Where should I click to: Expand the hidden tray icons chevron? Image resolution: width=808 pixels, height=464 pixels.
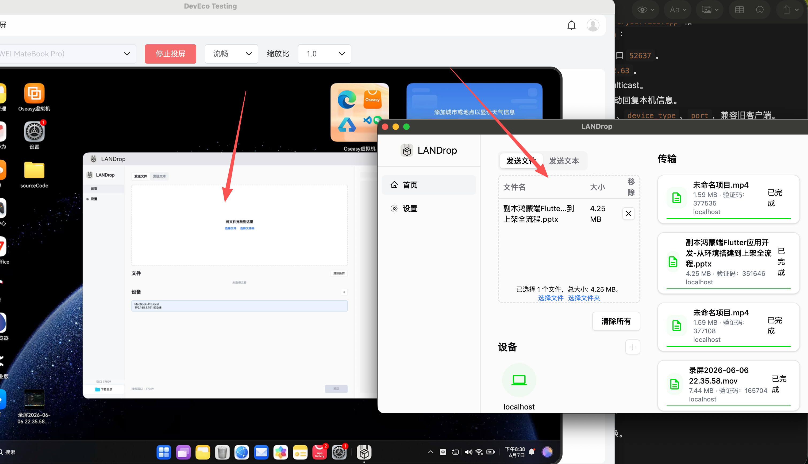point(431,452)
